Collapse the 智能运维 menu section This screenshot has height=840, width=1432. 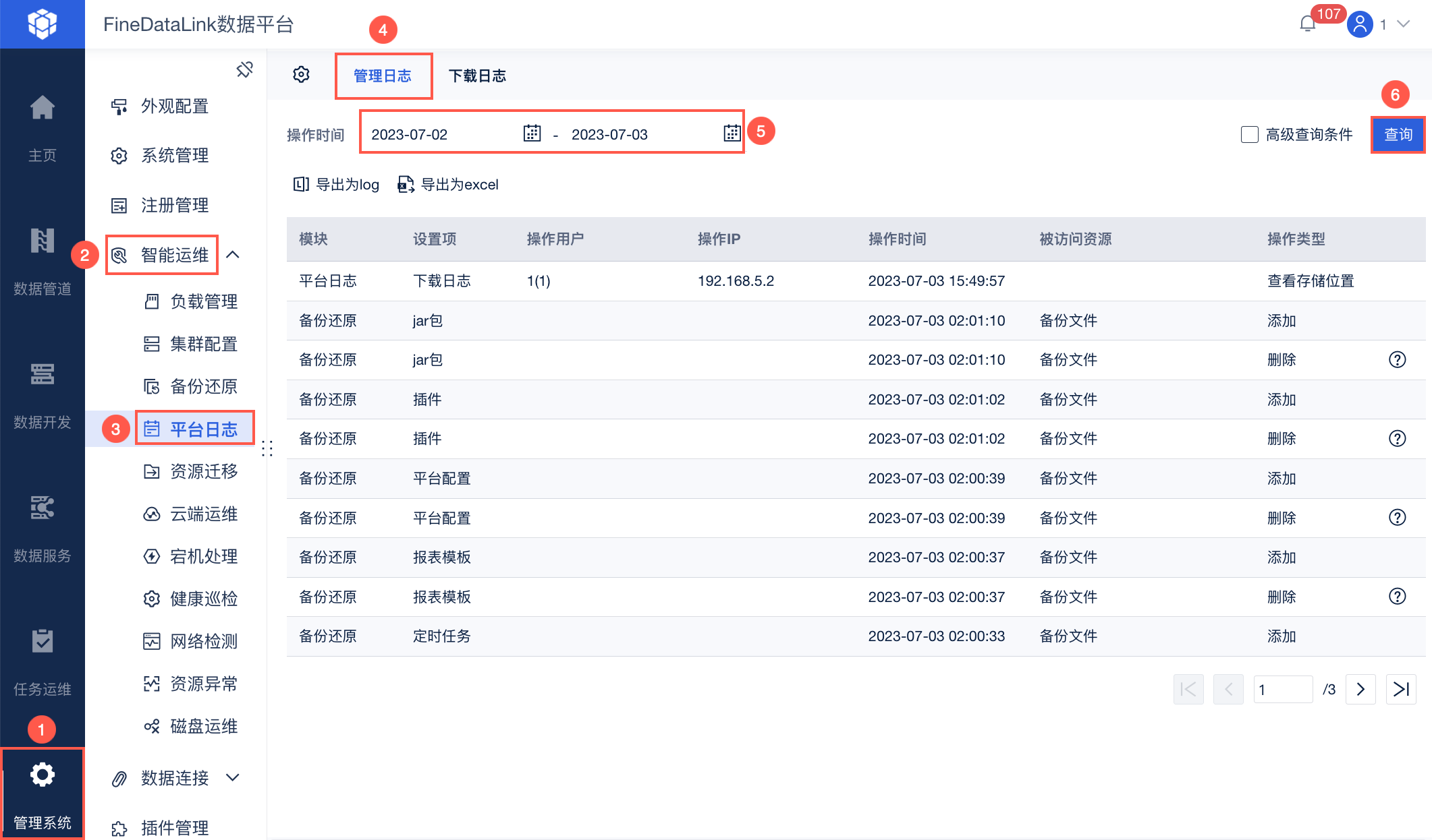[x=233, y=255]
